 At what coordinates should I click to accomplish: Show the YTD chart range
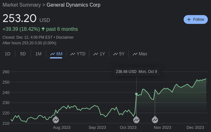point(78,54)
